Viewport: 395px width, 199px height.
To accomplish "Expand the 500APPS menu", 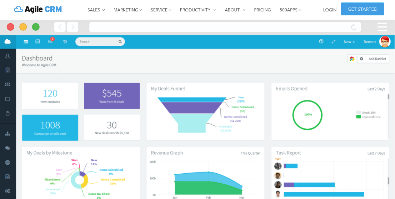I will tap(290, 10).
